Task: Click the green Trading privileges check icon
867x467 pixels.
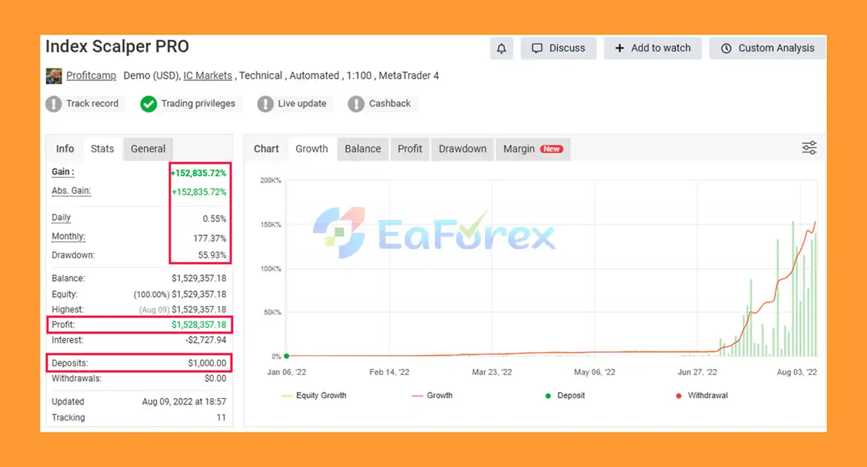Action: (148, 104)
